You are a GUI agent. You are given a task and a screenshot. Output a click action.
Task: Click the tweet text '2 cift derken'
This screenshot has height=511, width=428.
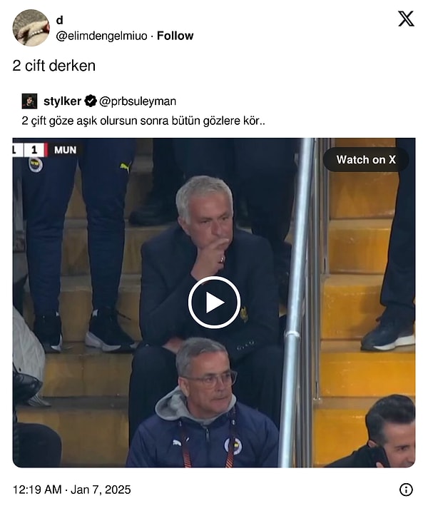(x=54, y=66)
